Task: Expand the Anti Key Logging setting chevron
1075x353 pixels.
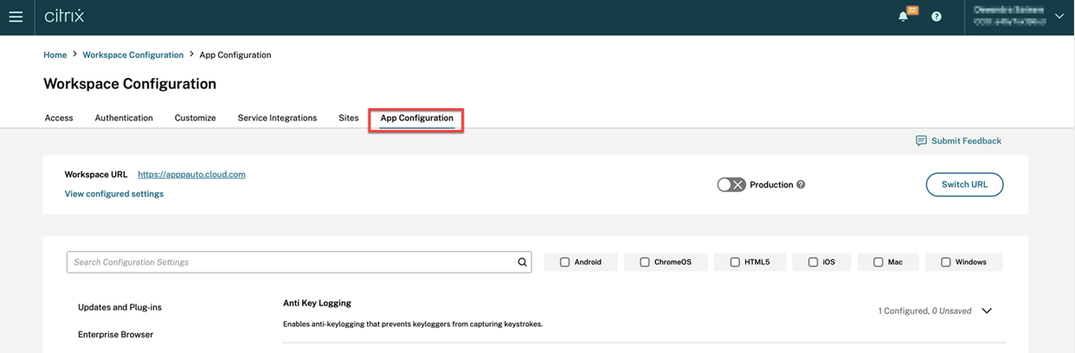Action: (x=987, y=311)
